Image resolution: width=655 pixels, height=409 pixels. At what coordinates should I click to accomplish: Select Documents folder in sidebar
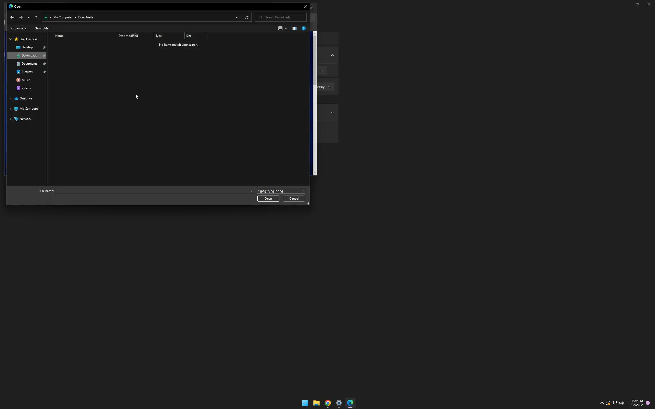tap(29, 64)
